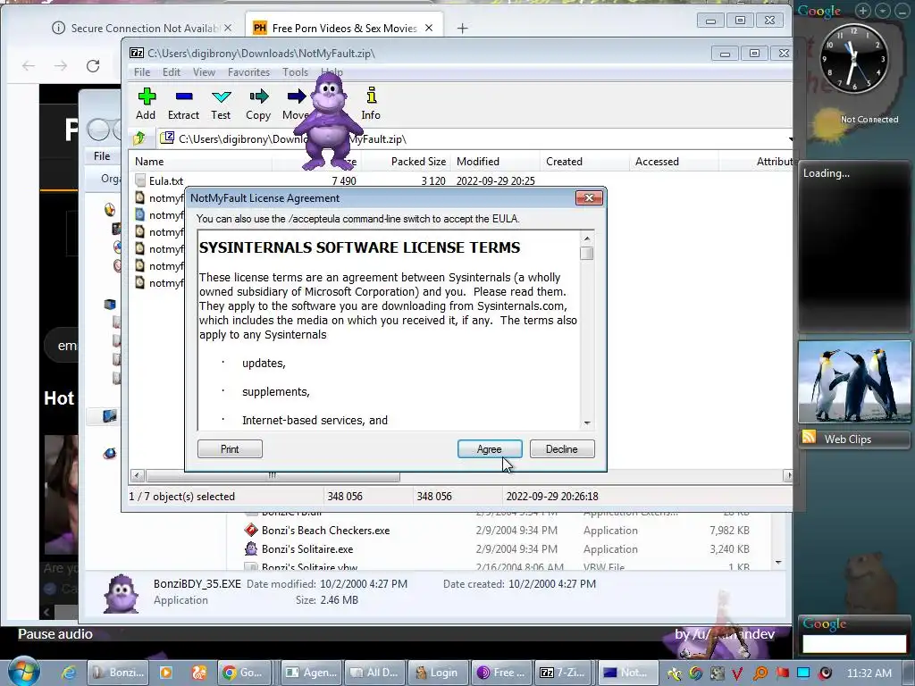Viewport: 915px width, 686px height.
Task: Close the NotMyFault License Agreement dialog
Action: tap(589, 197)
